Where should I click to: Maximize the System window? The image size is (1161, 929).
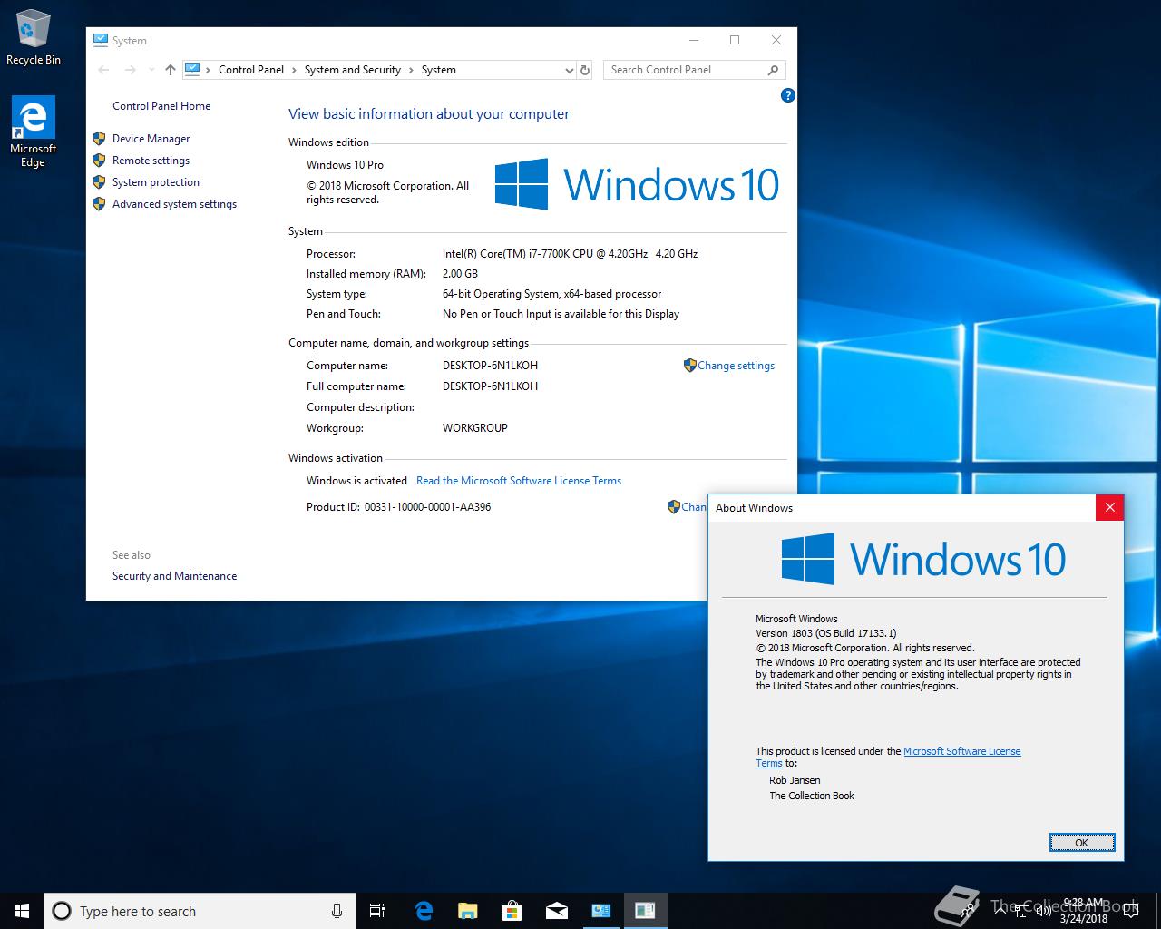[x=735, y=40]
